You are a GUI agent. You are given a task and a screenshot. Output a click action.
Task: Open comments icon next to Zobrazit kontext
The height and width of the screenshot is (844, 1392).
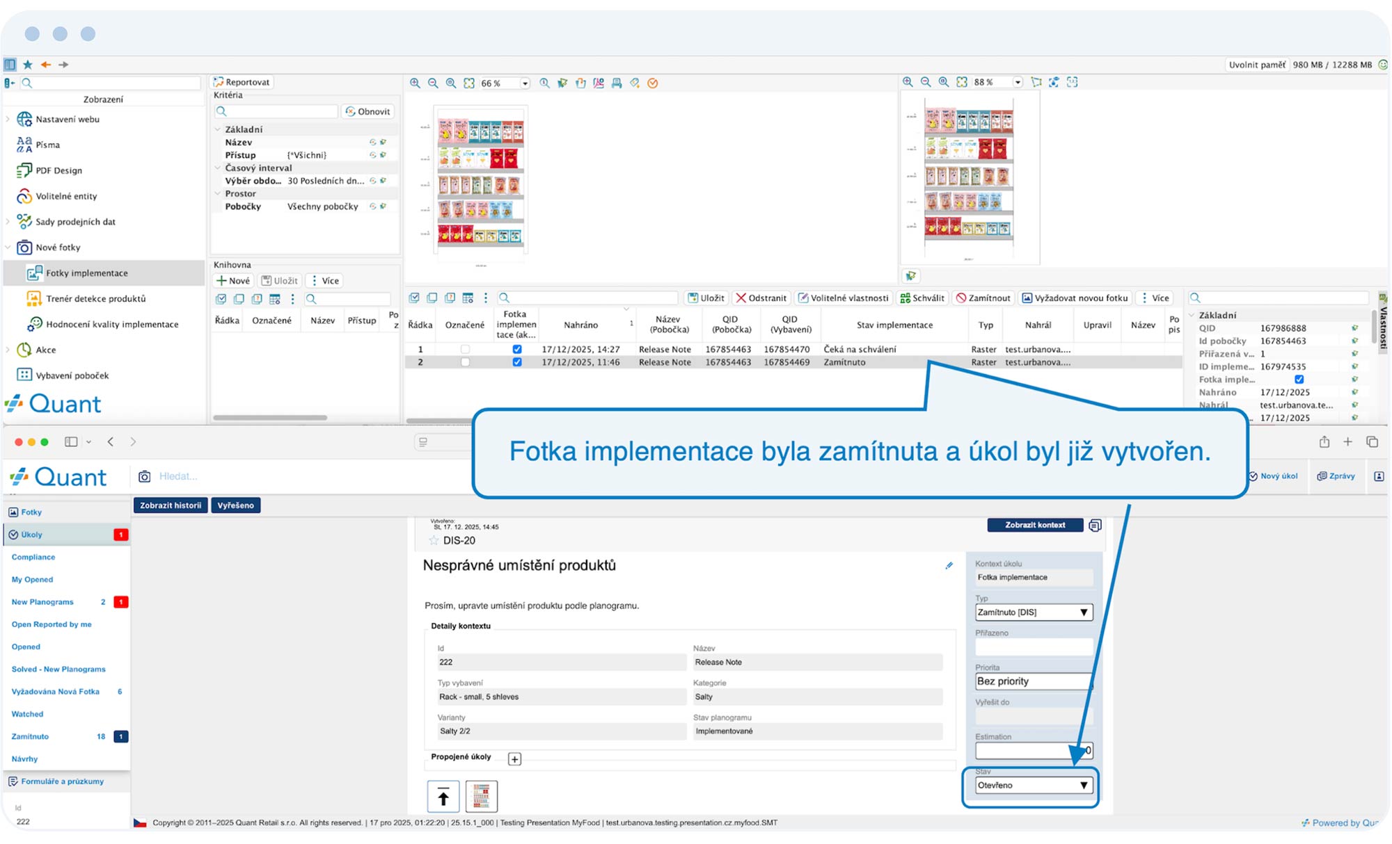click(1095, 526)
